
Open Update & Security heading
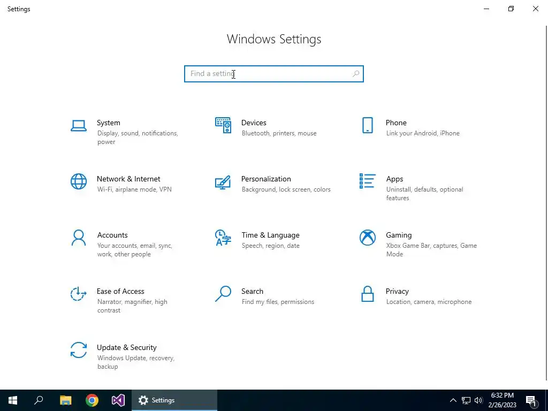pyautogui.click(x=126, y=348)
